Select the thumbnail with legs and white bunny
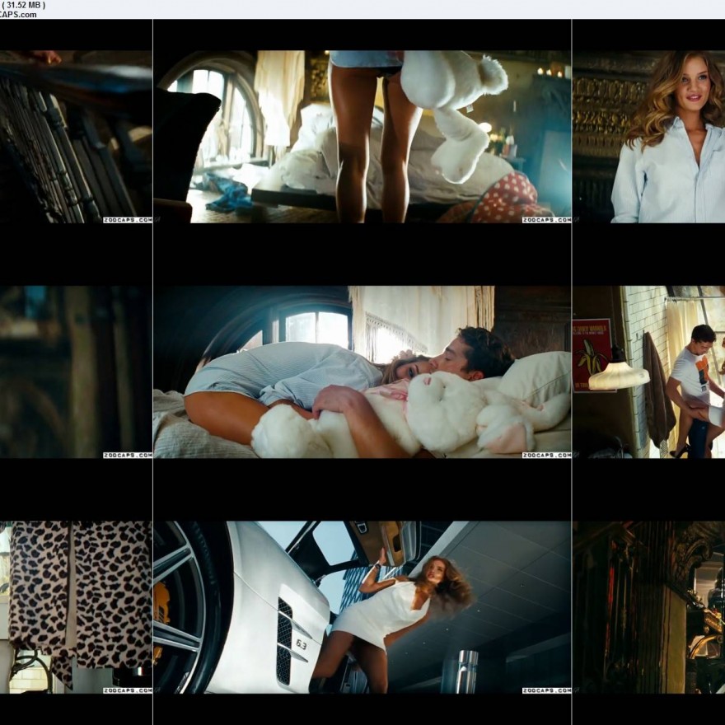Viewport: 725px width, 725px height. click(362, 136)
